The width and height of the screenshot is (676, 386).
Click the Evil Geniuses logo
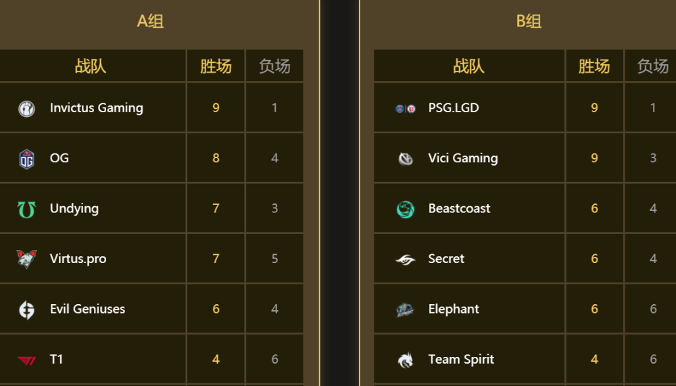point(27,310)
